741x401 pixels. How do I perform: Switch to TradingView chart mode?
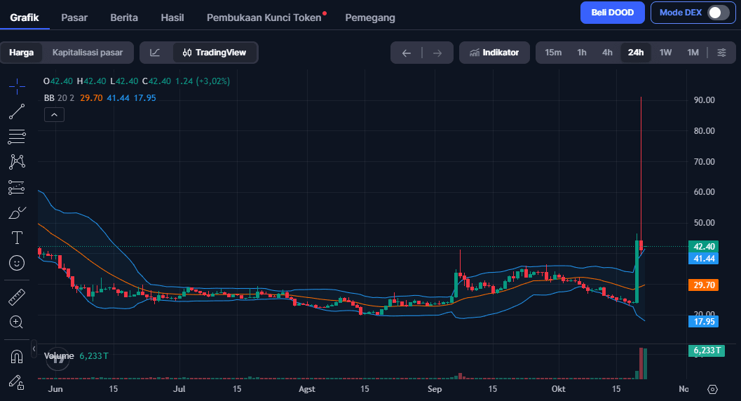215,53
